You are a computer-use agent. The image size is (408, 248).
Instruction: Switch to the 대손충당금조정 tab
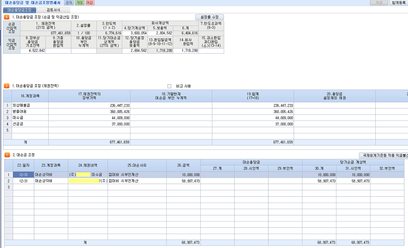click(x=20, y=10)
